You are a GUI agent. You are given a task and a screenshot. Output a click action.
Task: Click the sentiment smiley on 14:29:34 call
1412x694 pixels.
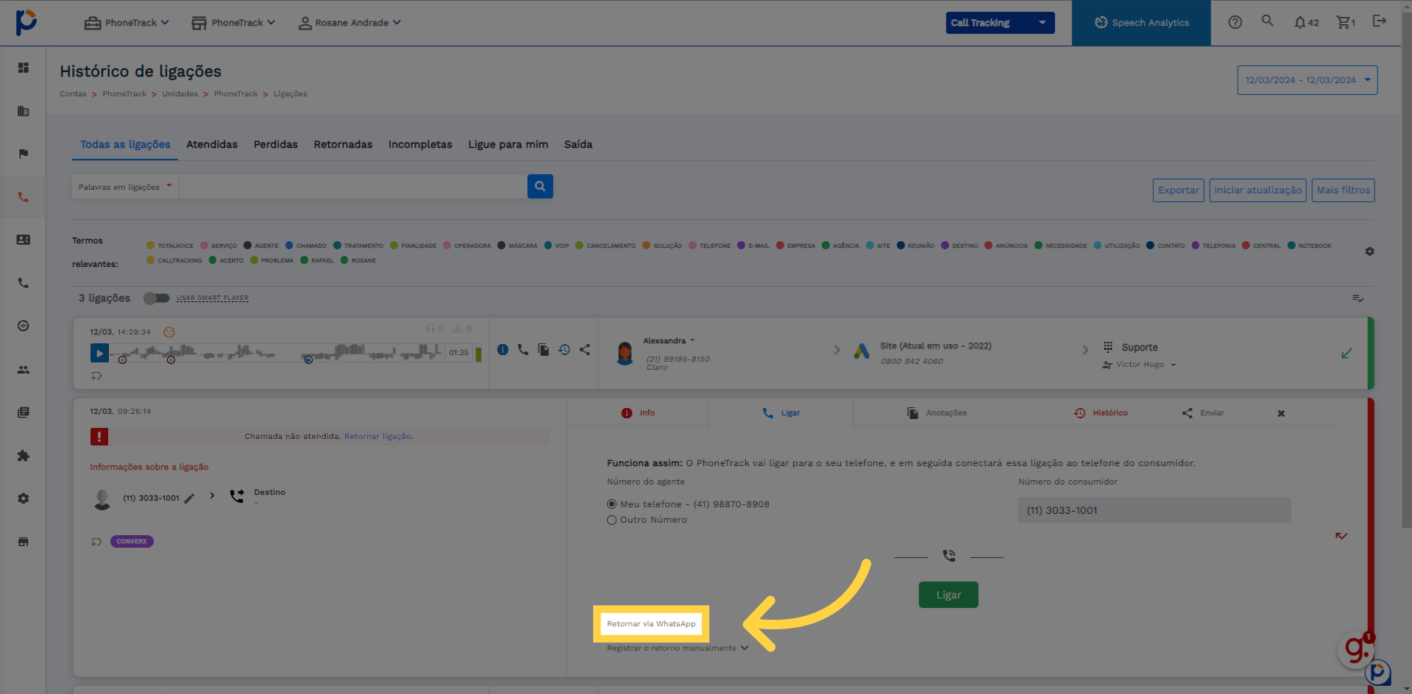coord(168,332)
